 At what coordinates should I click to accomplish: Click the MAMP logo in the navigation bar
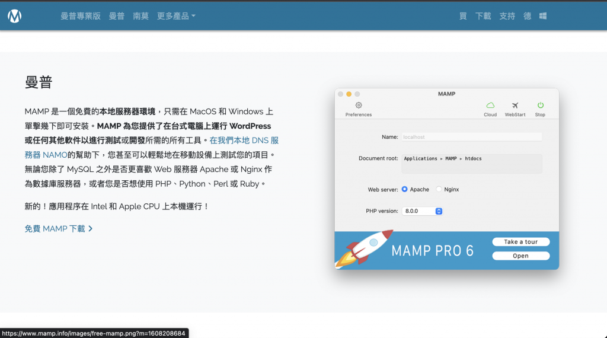[x=14, y=16]
